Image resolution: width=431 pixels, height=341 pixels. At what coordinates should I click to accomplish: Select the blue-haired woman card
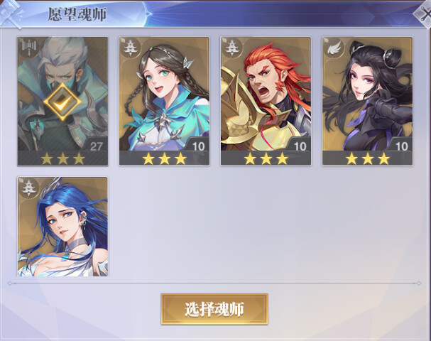[x=62, y=227]
